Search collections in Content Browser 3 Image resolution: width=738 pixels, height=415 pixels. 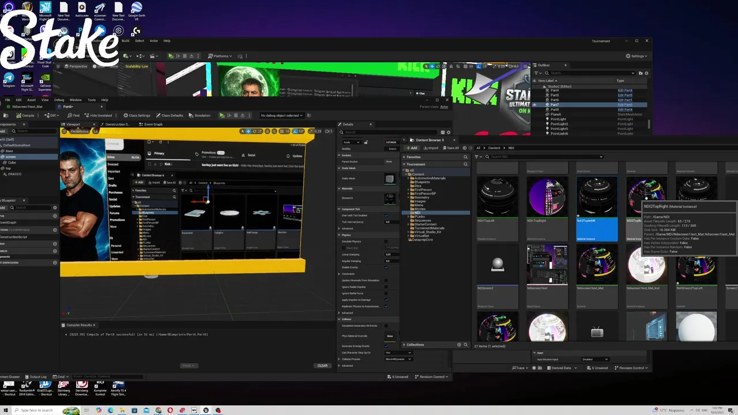coord(465,345)
